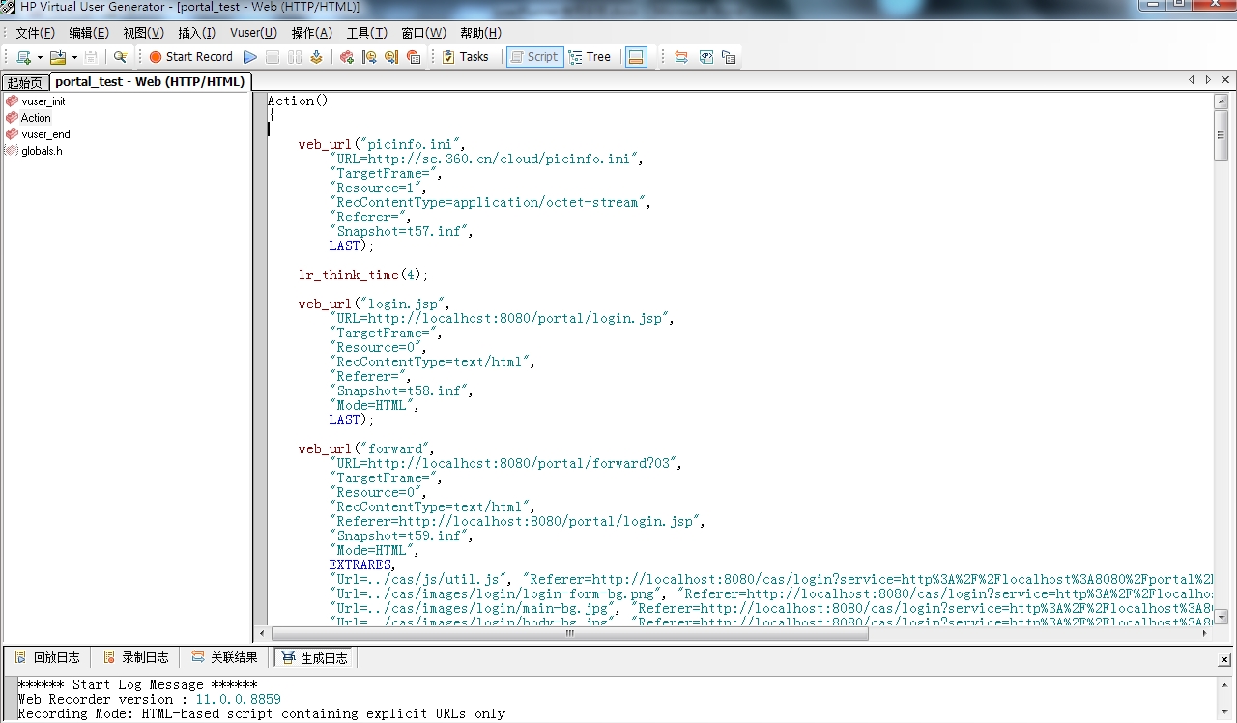Click the Save script floppy icon
This screenshot has height=723, width=1237.
click(91, 57)
